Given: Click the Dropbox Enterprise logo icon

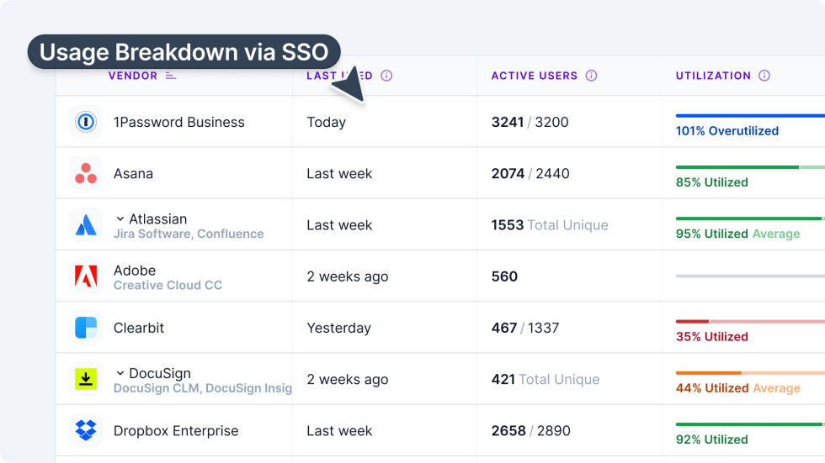Looking at the screenshot, I should click(86, 431).
